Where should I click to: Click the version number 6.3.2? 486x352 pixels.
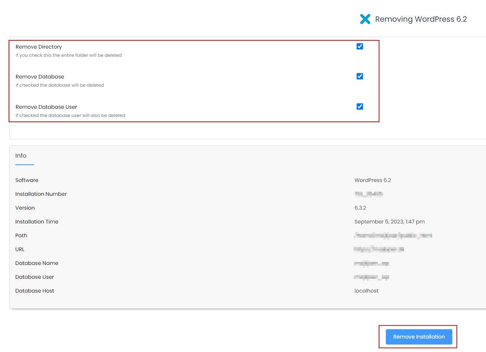pyautogui.click(x=360, y=208)
